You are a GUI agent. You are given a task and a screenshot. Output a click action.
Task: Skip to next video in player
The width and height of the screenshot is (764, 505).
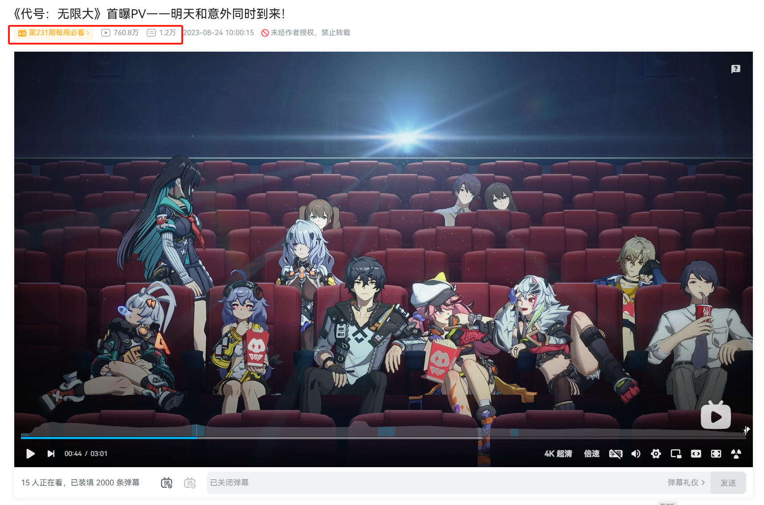(x=51, y=453)
